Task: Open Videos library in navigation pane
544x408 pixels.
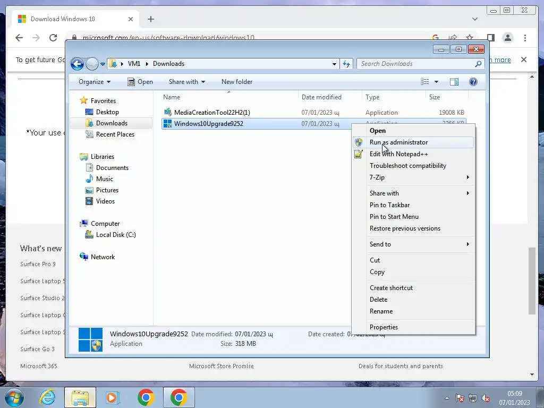Action: (105, 201)
